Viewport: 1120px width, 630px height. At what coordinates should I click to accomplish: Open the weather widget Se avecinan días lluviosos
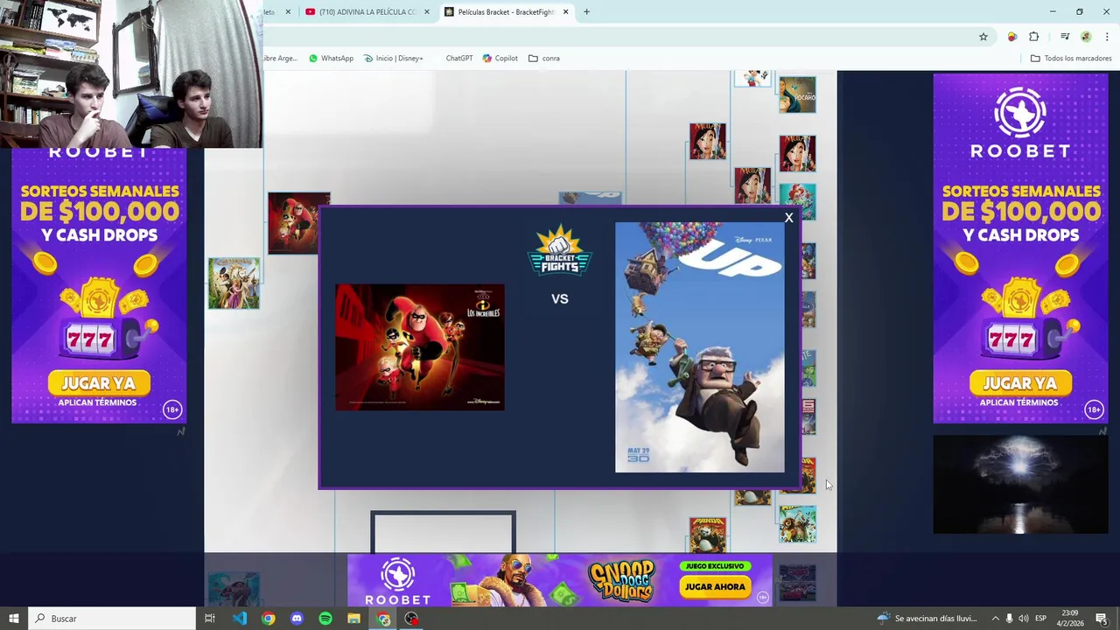[927, 619]
